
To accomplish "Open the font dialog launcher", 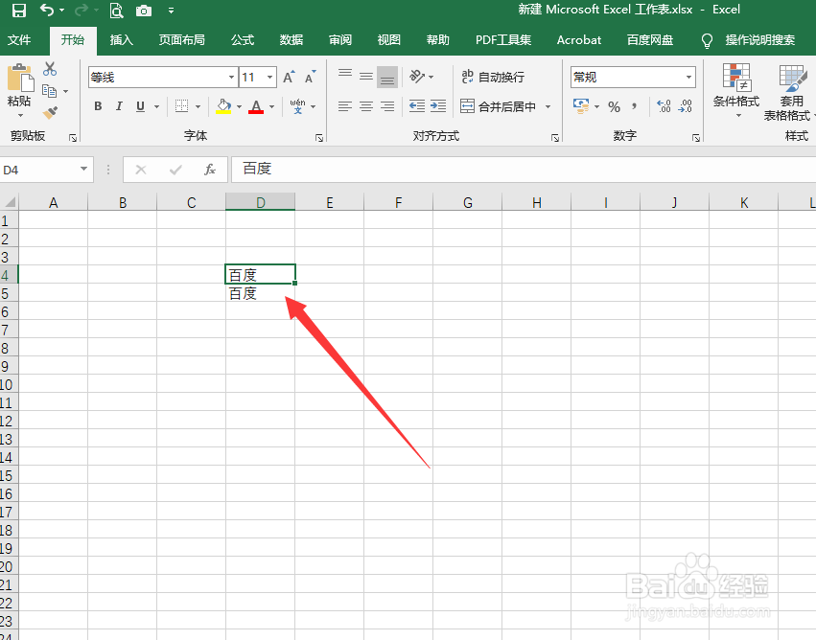I will click(319, 138).
